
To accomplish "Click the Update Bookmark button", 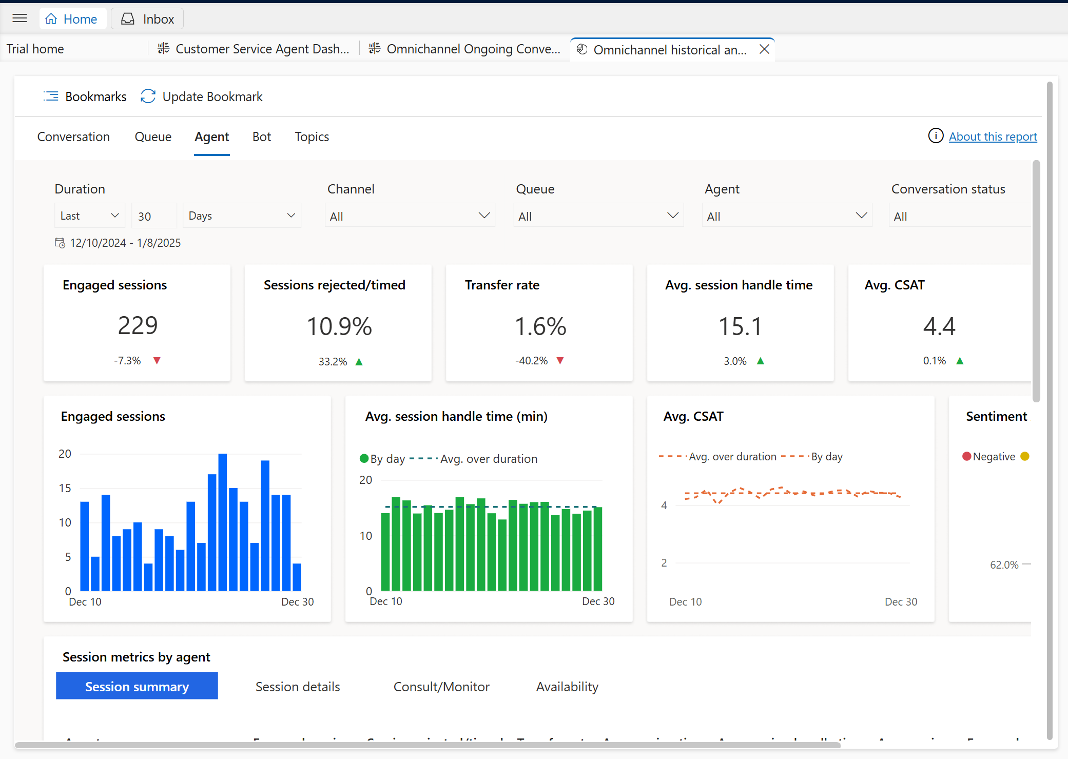I will pos(202,96).
